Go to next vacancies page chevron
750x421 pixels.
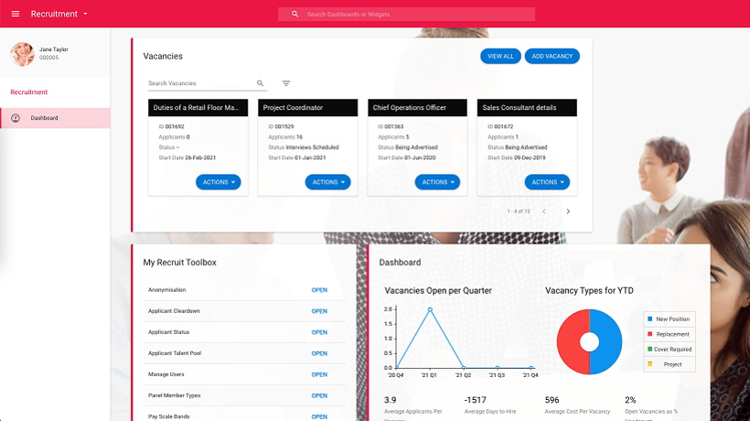coord(568,211)
